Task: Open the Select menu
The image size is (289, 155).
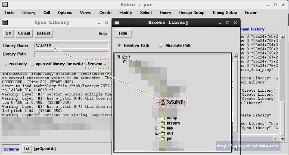Action: (x=146, y=13)
